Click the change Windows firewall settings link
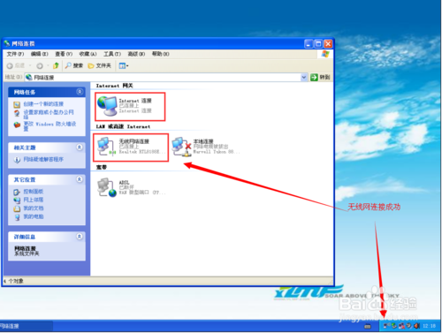Viewport: 442px width, 333px height. [x=50, y=126]
